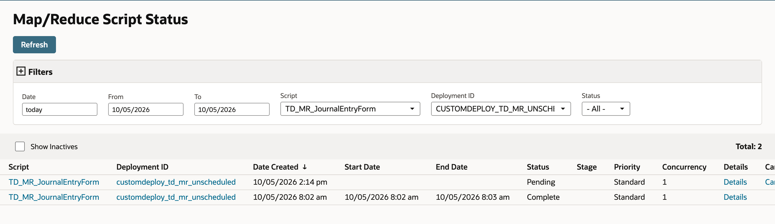Screen dimensions: 775x224
Task: Sort by Status column header
Action: point(538,167)
